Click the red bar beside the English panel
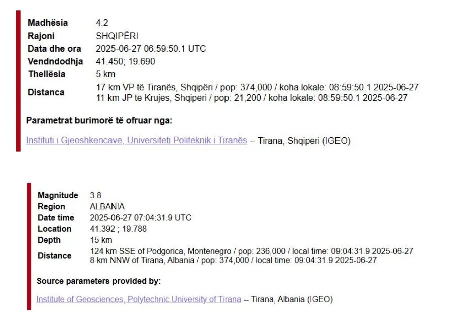 pyautogui.click(x=29, y=246)
